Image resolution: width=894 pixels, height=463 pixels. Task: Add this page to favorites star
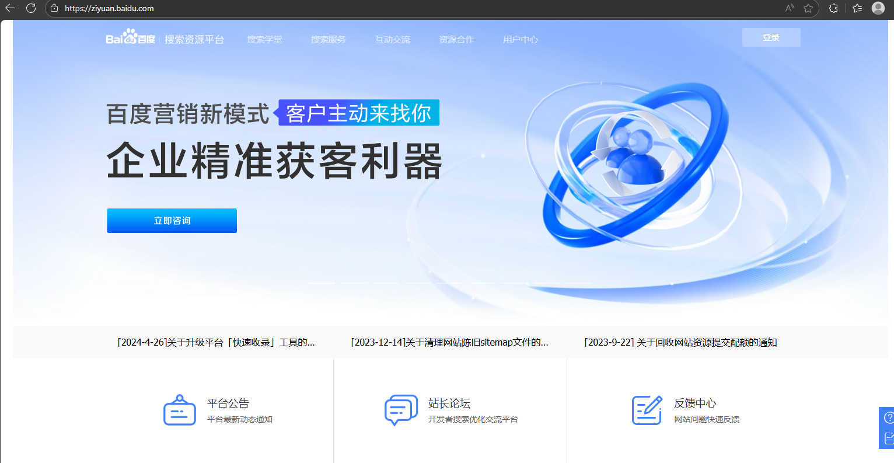point(808,8)
